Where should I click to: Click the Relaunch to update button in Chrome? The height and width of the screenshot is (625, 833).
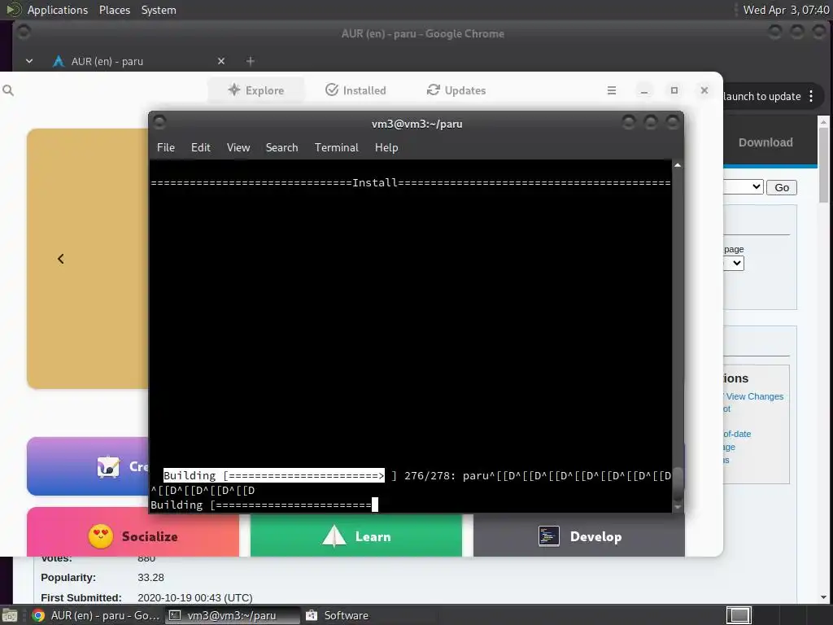coord(762,96)
